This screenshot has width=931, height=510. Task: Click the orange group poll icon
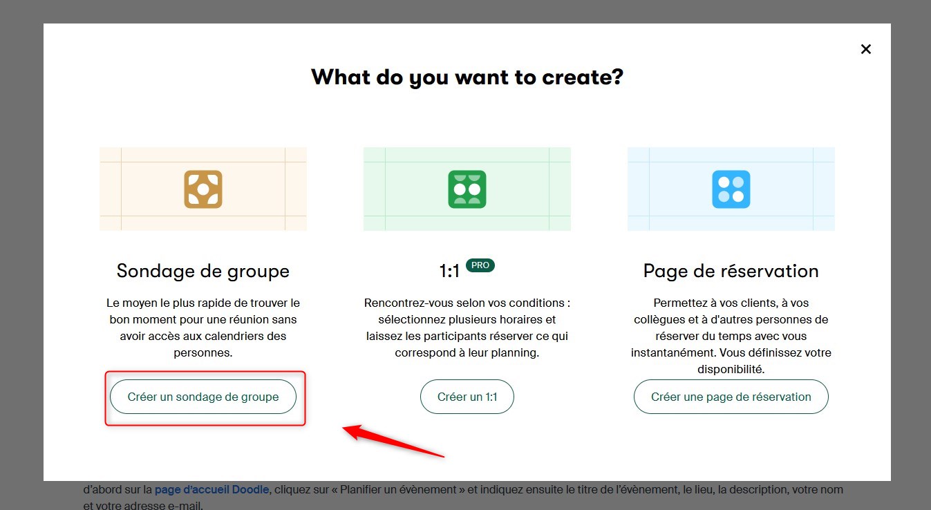(203, 189)
